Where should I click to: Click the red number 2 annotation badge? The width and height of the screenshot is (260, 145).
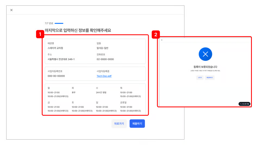[x=156, y=34]
